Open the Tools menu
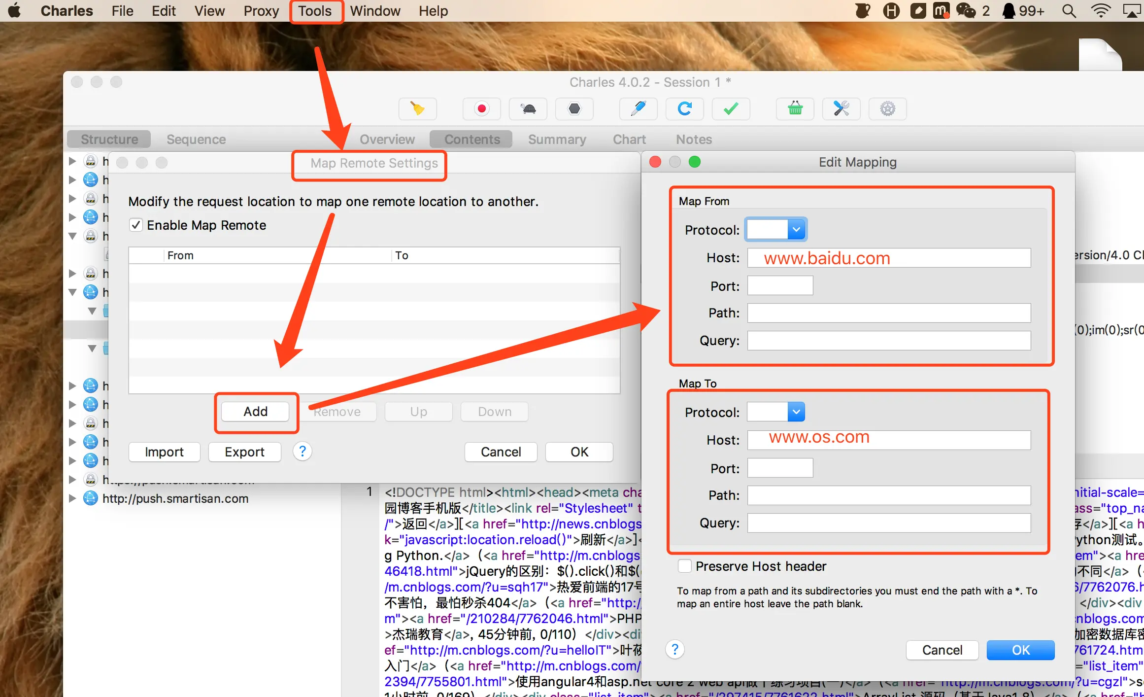This screenshot has height=697, width=1144. (315, 11)
